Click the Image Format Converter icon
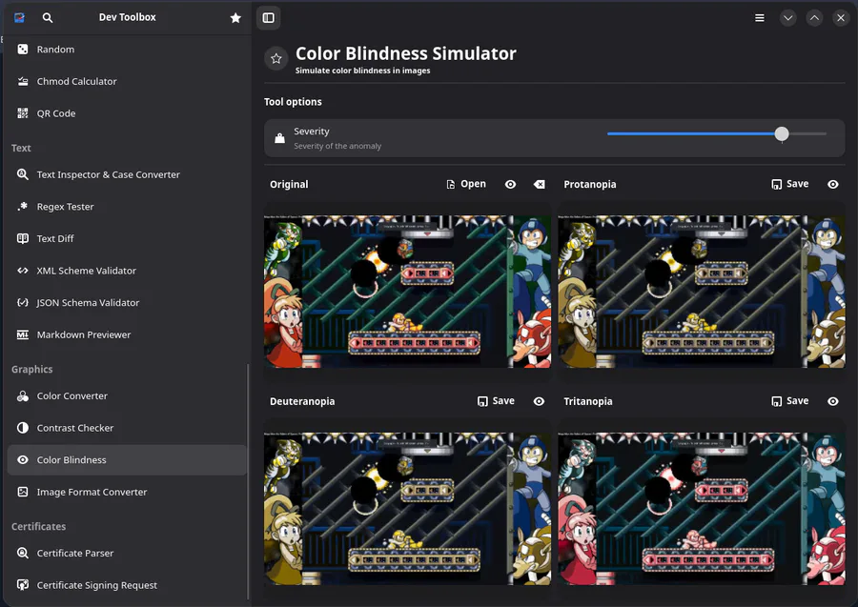Screen dimensions: 858x607 (23, 492)
